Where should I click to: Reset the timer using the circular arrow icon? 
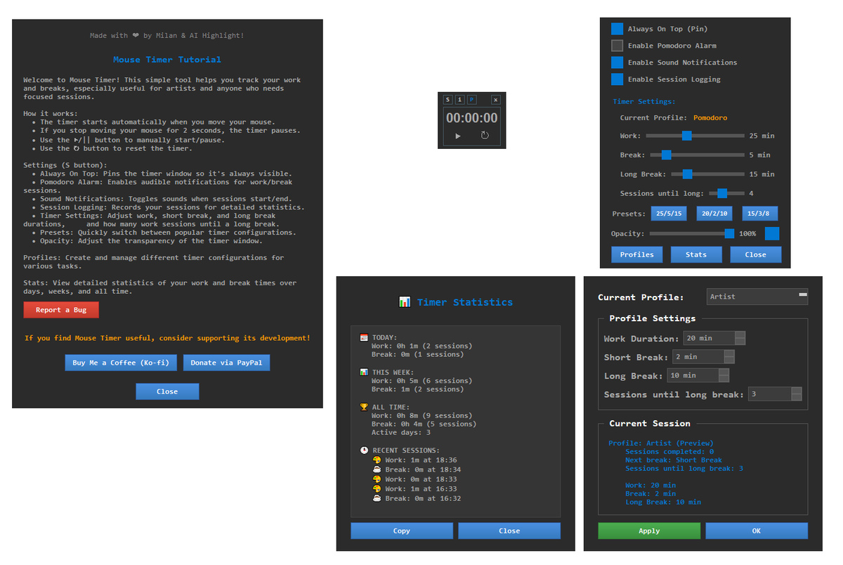485,136
